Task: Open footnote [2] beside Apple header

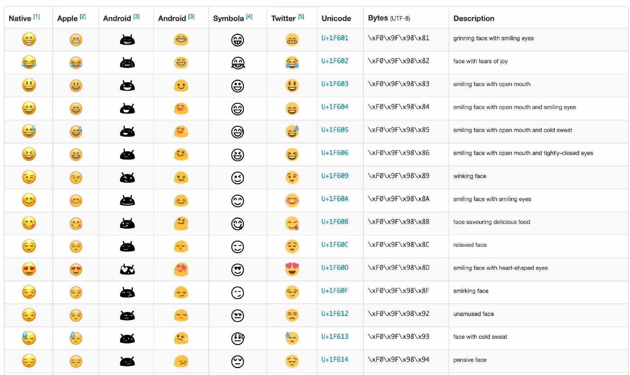Action: pos(83,16)
